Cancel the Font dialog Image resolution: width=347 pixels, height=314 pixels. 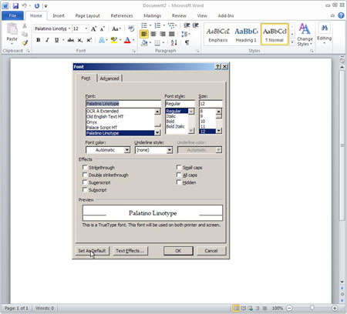point(211,251)
